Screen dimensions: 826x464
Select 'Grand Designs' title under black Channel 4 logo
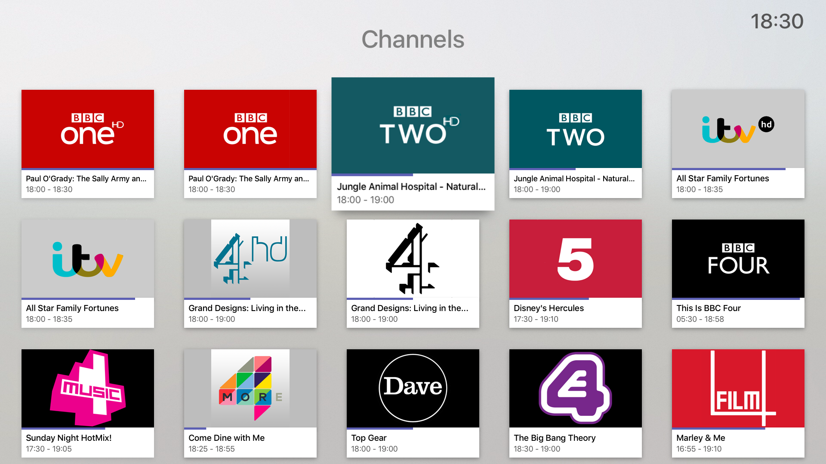410,308
